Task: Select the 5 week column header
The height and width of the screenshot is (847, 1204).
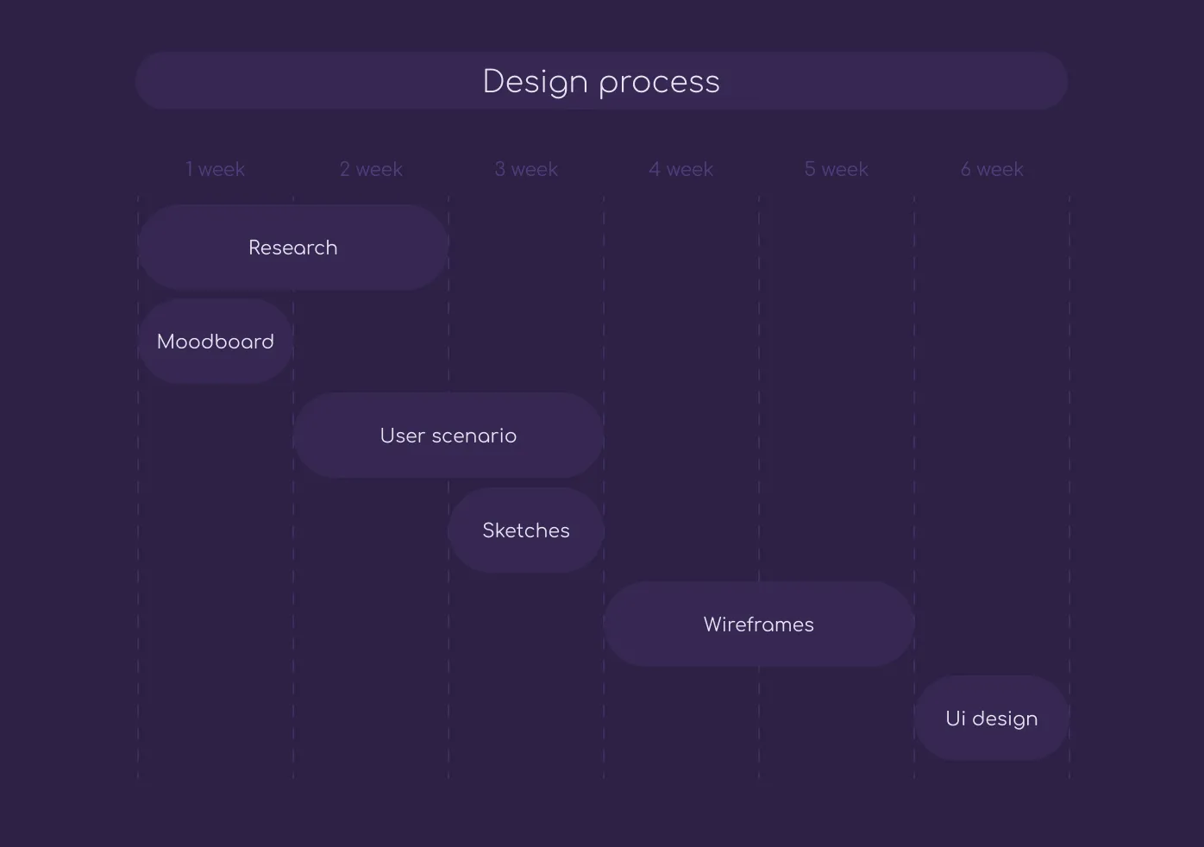Action: [836, 169]
